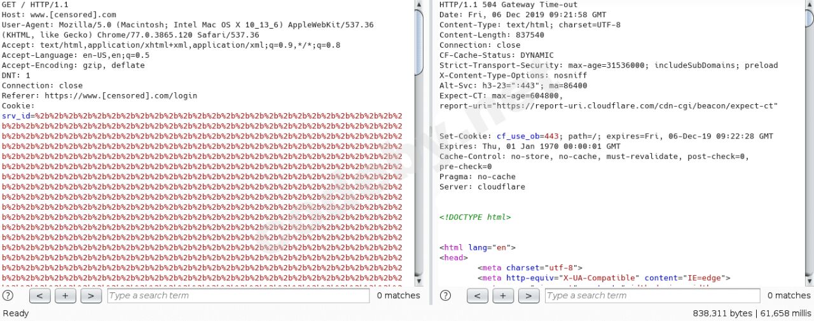Screen dimensions: 814x321
Task: Click the 'Set-Cookie: cf_use_ob=443' header
Action: [x=607, y=137]
